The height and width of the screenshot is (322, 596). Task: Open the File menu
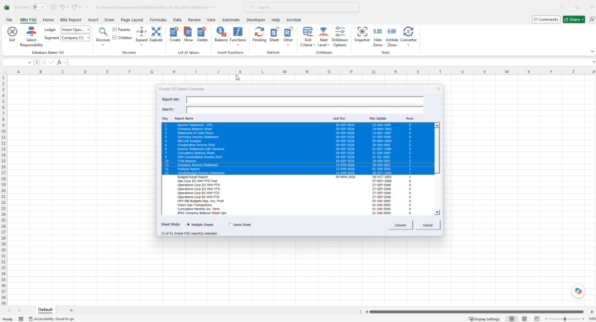[x=9, y=20]
